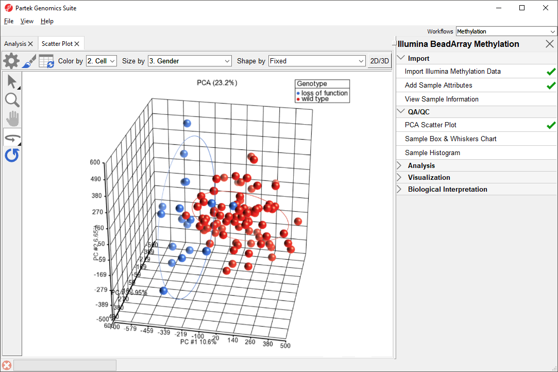Switch to the Scatter Plot tab
The image size is (558, 372).
point(57,44)
